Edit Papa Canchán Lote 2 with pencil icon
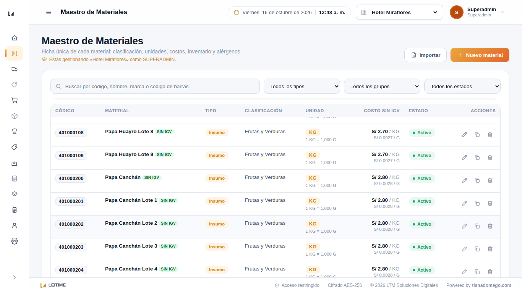Image resolution: width=522 pixels, height=293 pixels. [x=464, y=226]
